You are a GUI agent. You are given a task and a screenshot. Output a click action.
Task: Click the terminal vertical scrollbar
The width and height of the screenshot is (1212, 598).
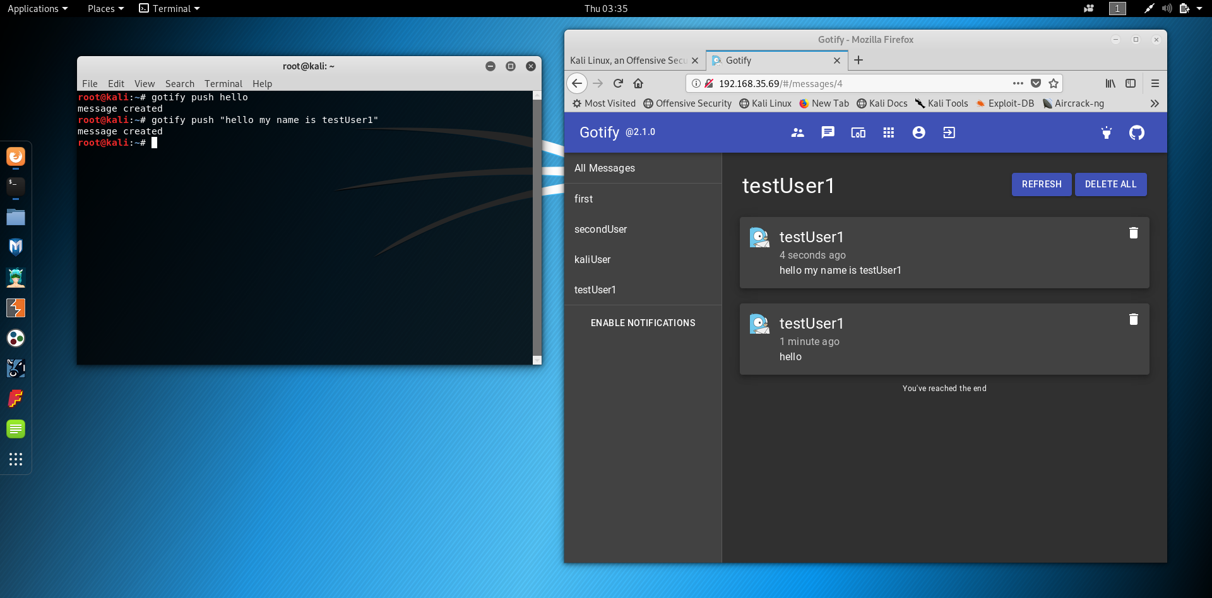coord(537,227)
